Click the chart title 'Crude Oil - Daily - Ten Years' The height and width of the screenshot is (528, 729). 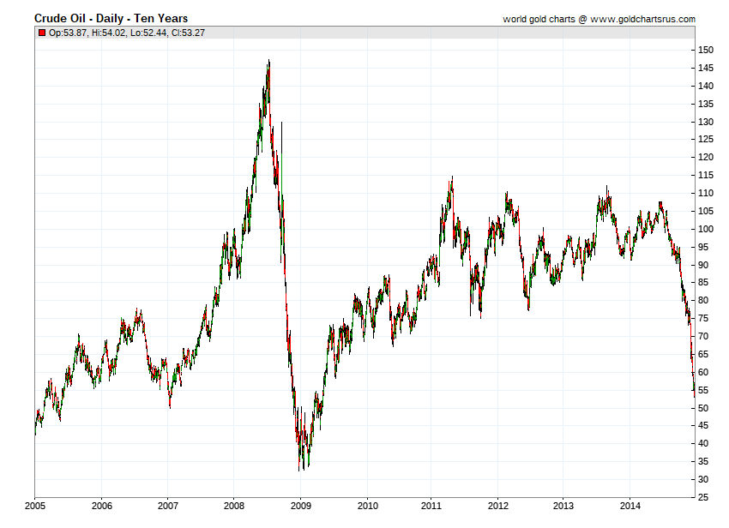(111, 19)
